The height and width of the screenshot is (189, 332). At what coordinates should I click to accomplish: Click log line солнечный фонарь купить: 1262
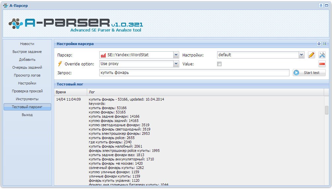[116, 168]
